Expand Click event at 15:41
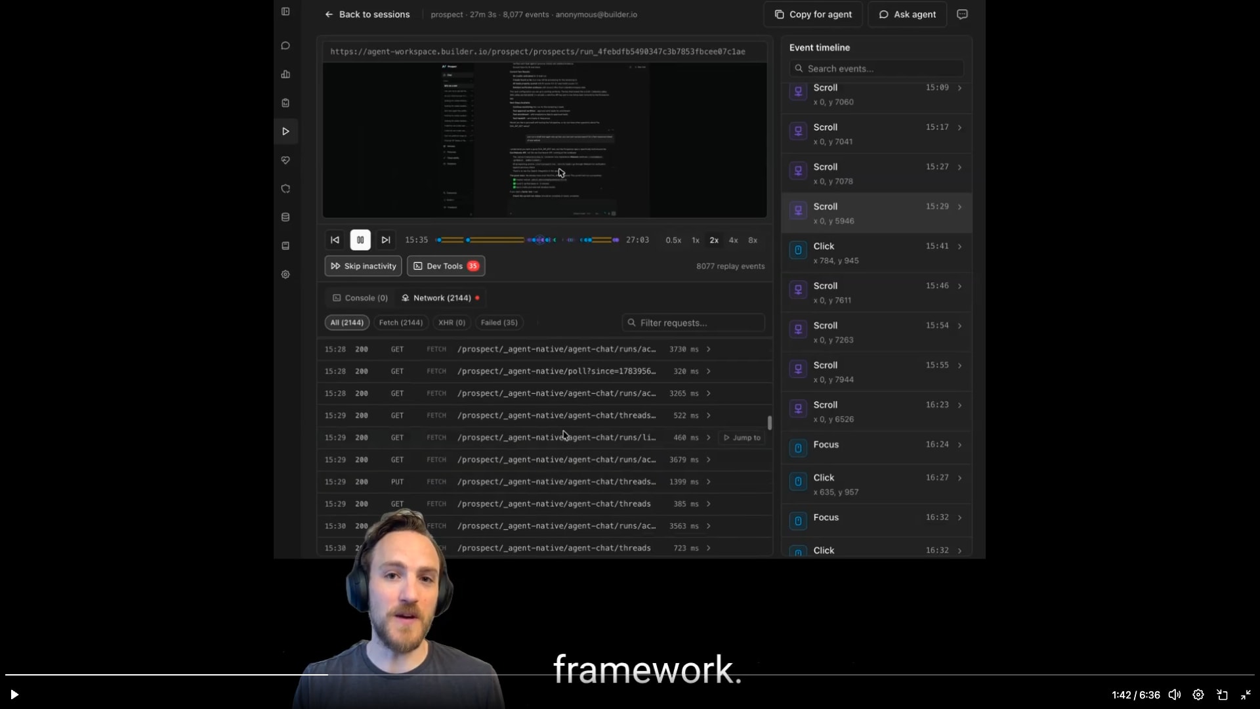Image resolution: width=1260 pixels, height=709 pixels. pyautogui.click(x=959, y=247)
